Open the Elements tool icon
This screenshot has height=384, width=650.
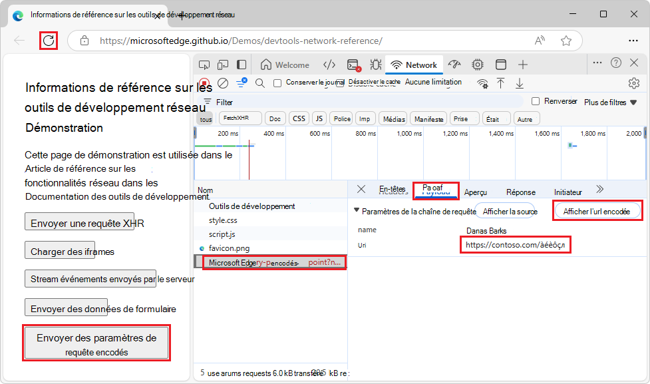[329, 65]
